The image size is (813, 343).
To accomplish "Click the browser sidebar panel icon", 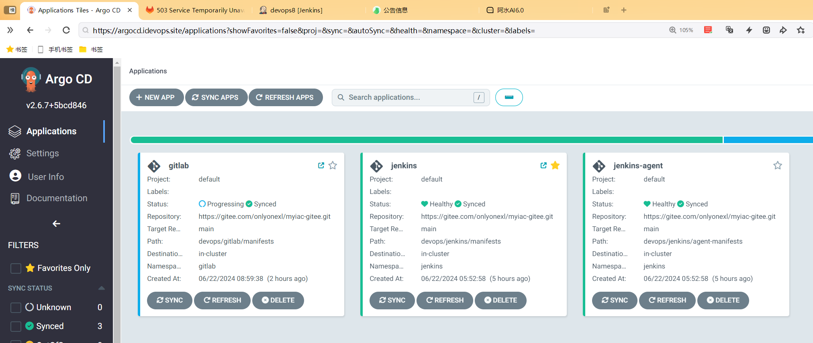I will tap(10, 10).
